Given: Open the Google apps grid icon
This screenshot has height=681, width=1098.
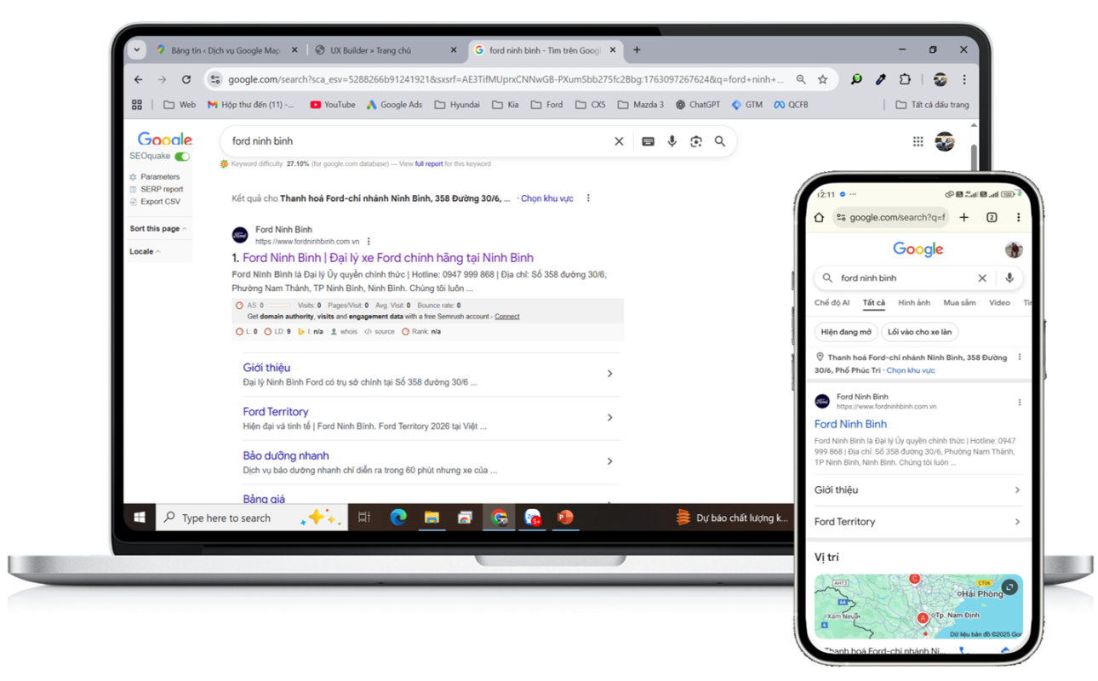Looking at the screenshot, I should point(918,141).
